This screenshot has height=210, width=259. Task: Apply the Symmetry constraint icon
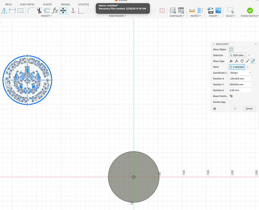pyautogui.click(x=162, y=11)
